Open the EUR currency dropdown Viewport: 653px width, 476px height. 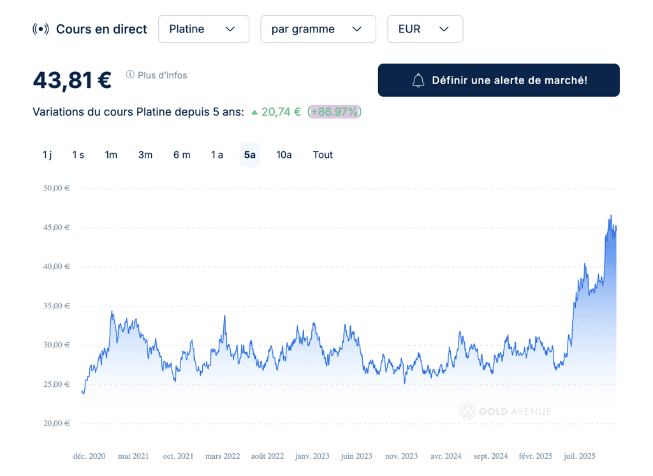pyautogui.click(x=425, y=29)
